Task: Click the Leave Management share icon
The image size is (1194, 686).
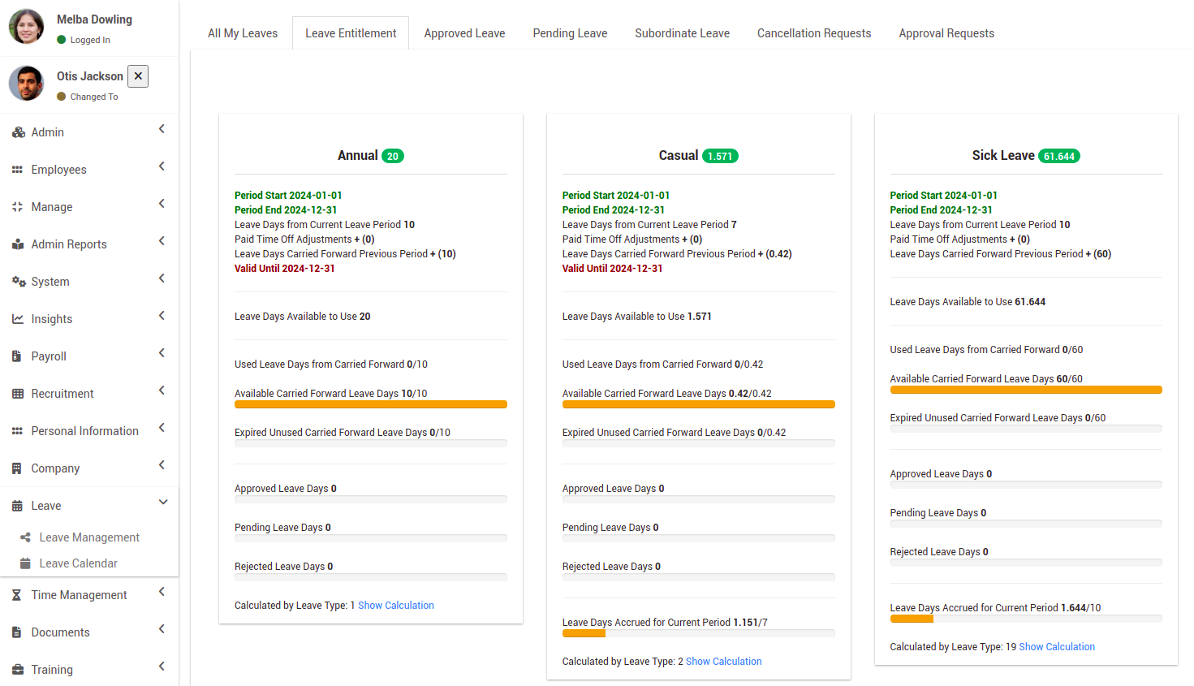Action: [25, 537]
